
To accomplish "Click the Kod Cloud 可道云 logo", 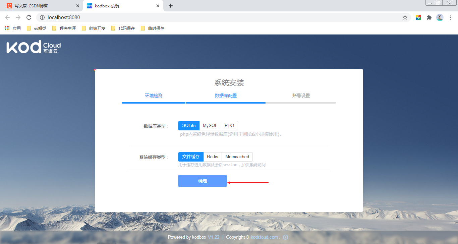I will 34,47.
